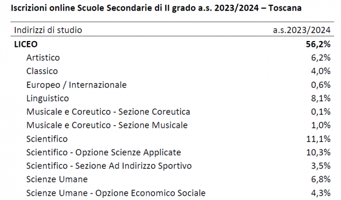Image resolution: width=341 pixels, height=200 pixels.
Task: Select the 4,3% Economico Sociale value
Action: click(x=320, y=193)
